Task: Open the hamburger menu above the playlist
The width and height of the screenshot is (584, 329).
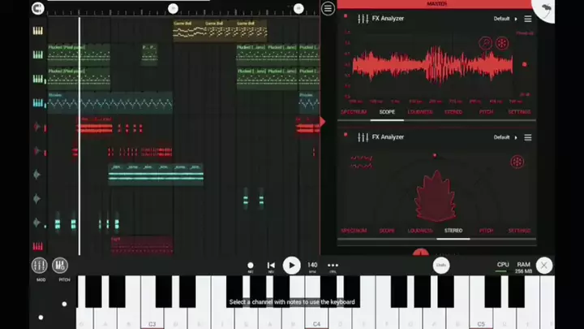Action: tap(328, 8)
